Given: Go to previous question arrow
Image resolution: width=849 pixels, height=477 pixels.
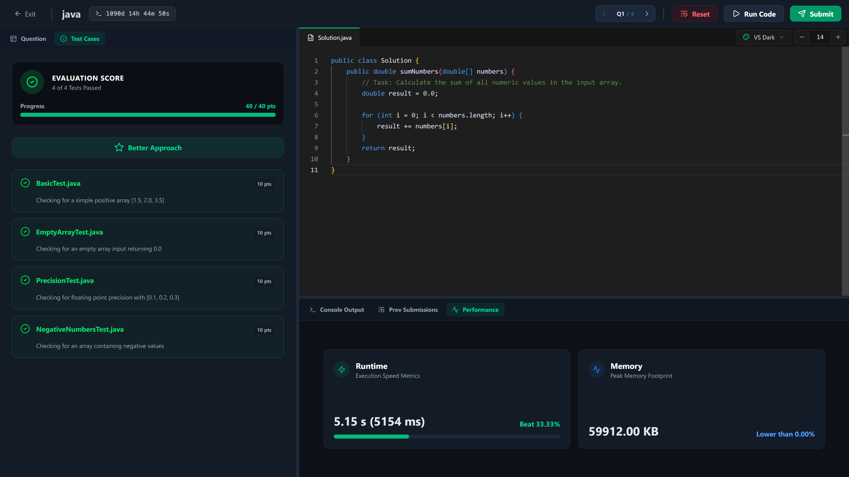Looking at the screenshot, I should pos(604,14).
